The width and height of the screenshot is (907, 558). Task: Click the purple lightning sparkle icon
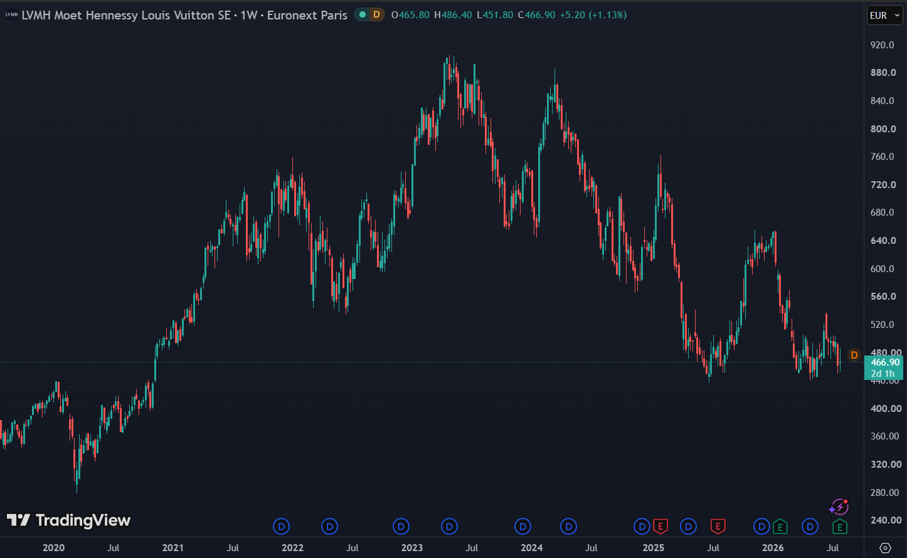[839, 507]
